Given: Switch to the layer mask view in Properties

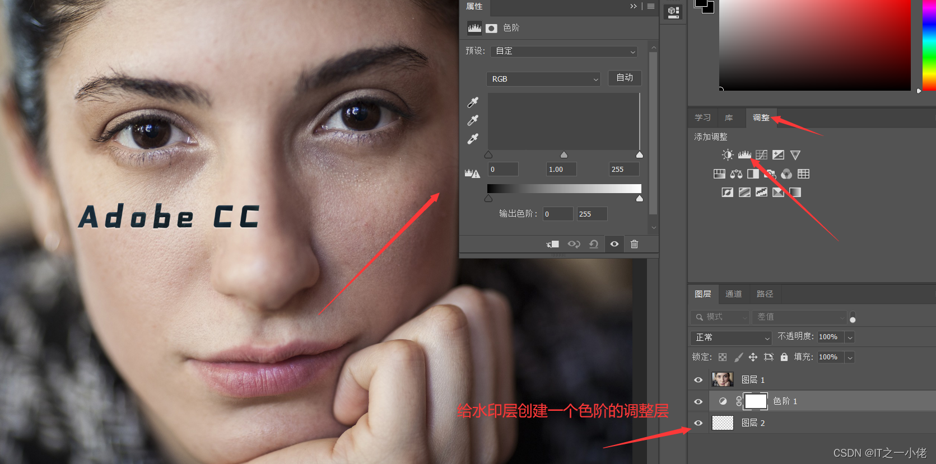Looking at the screenshot, I should coord(491,28).
